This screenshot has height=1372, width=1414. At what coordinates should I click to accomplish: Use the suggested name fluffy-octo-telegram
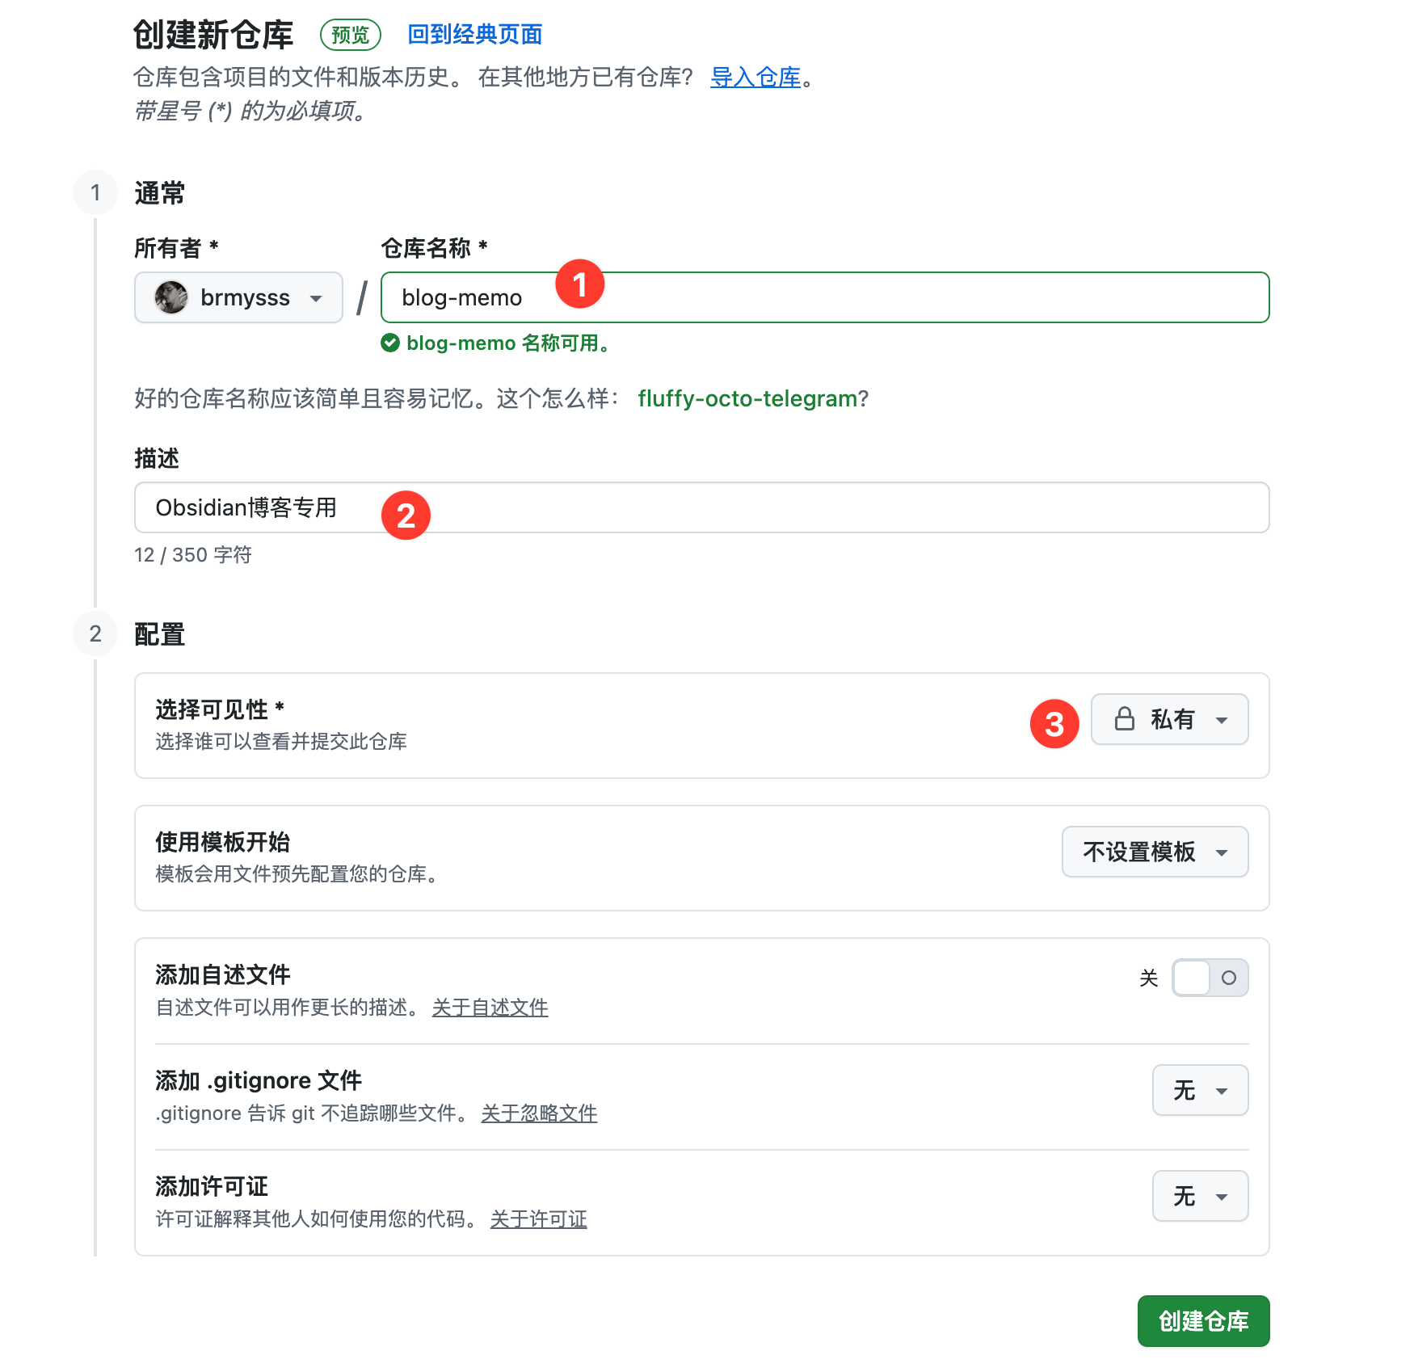pos(747,398)
